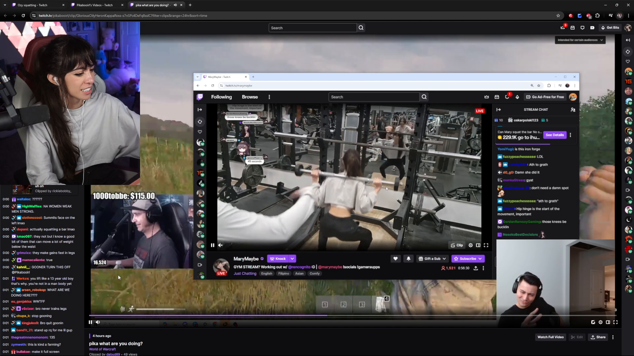Image resolution: width=634 pixels, height=356 pixels.
Task: Click 'Go Ad-Free for Free' button
Action: [545, 97]
